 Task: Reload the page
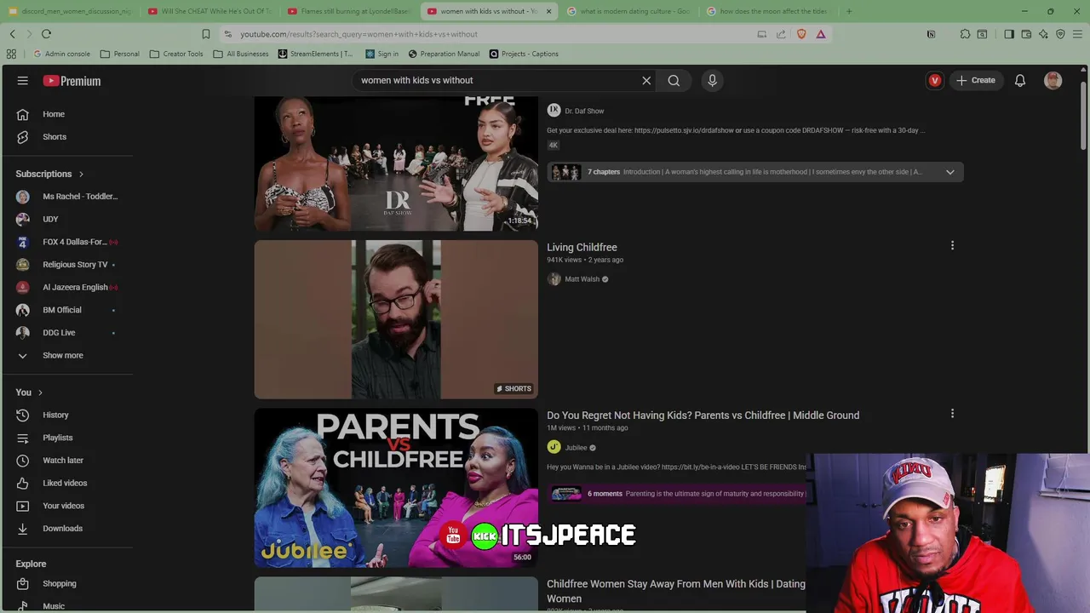[46, 34]
